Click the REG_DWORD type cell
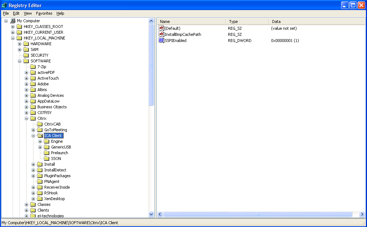This screenshot has height=227, width=367. click(x=239, y=41)
